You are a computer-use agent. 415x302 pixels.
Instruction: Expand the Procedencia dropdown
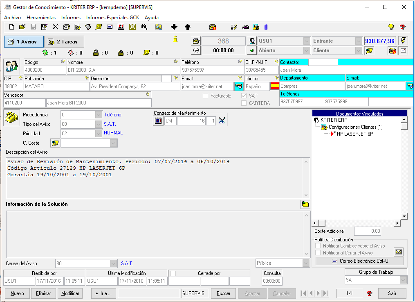[x=99, y=115]
